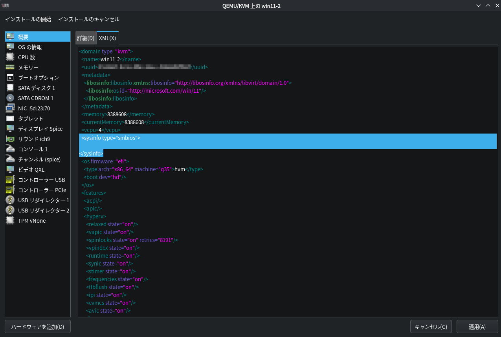The width and height of the screenshot is (501, 337).
Task: Click the 概要 overview icon in sidebar
Action: [10, 37]
